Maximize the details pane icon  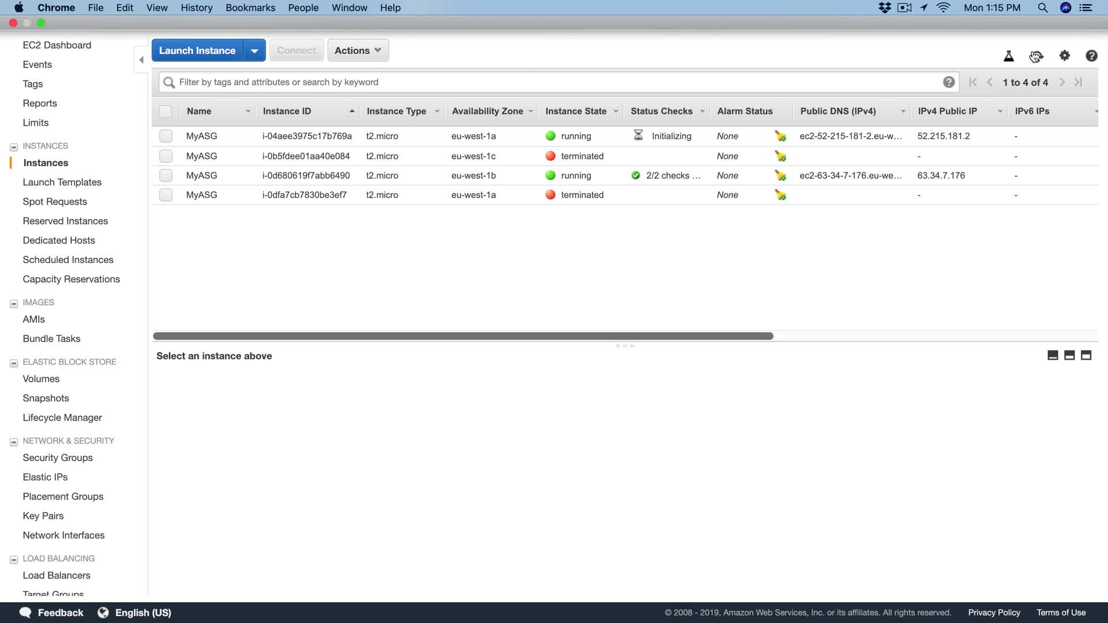point(1086,355)
